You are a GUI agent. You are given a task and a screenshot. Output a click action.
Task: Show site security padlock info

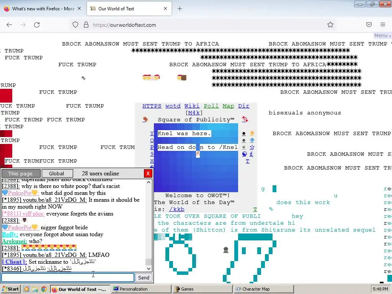tap(86, 25)
